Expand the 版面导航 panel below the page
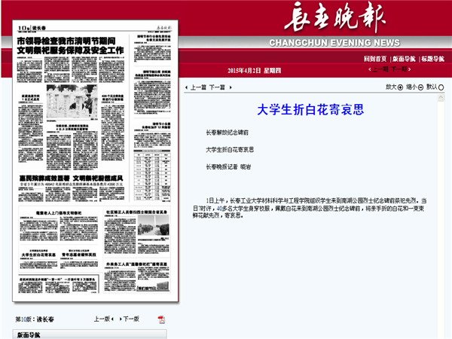Viewport: 452px width, 339px height. click(30, 334)
